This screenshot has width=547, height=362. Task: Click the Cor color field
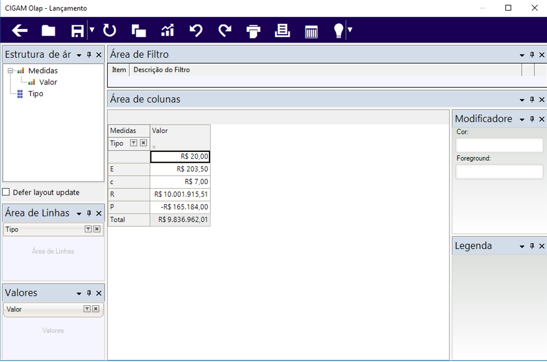pos(500,145)
